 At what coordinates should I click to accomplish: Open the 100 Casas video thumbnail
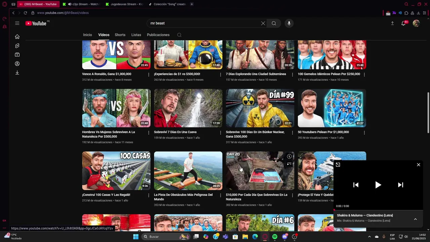(116, 171)
